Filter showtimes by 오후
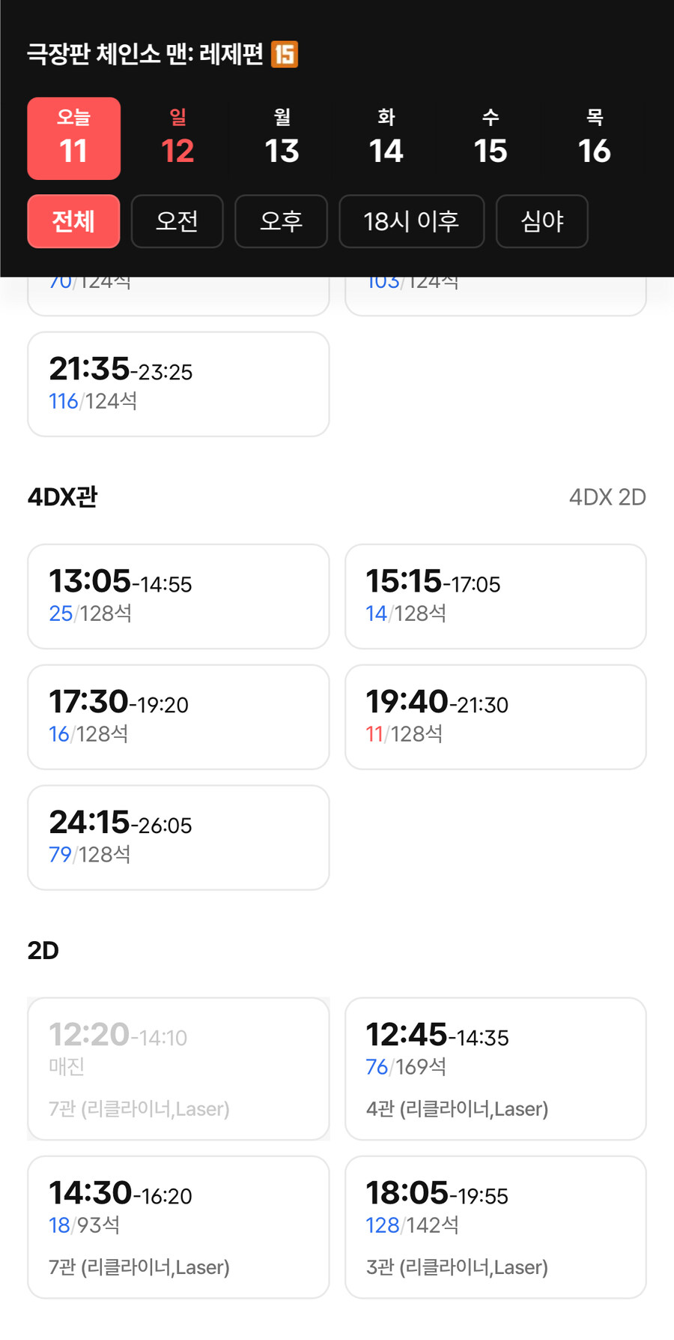This screenshot has width=674, height=1340. [281, 221]
